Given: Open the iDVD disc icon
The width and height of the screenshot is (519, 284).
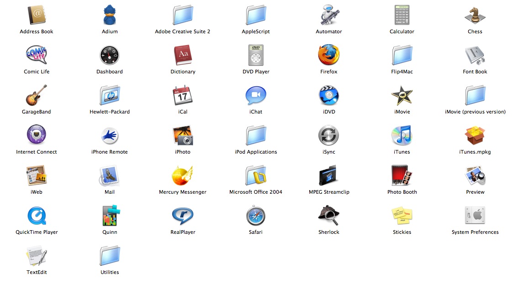Looking at the screenshot, I should [329, 95].
